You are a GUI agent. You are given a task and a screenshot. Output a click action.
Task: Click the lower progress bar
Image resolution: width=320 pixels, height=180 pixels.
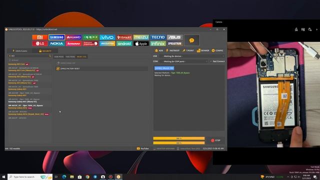click(x=179, y=143)
